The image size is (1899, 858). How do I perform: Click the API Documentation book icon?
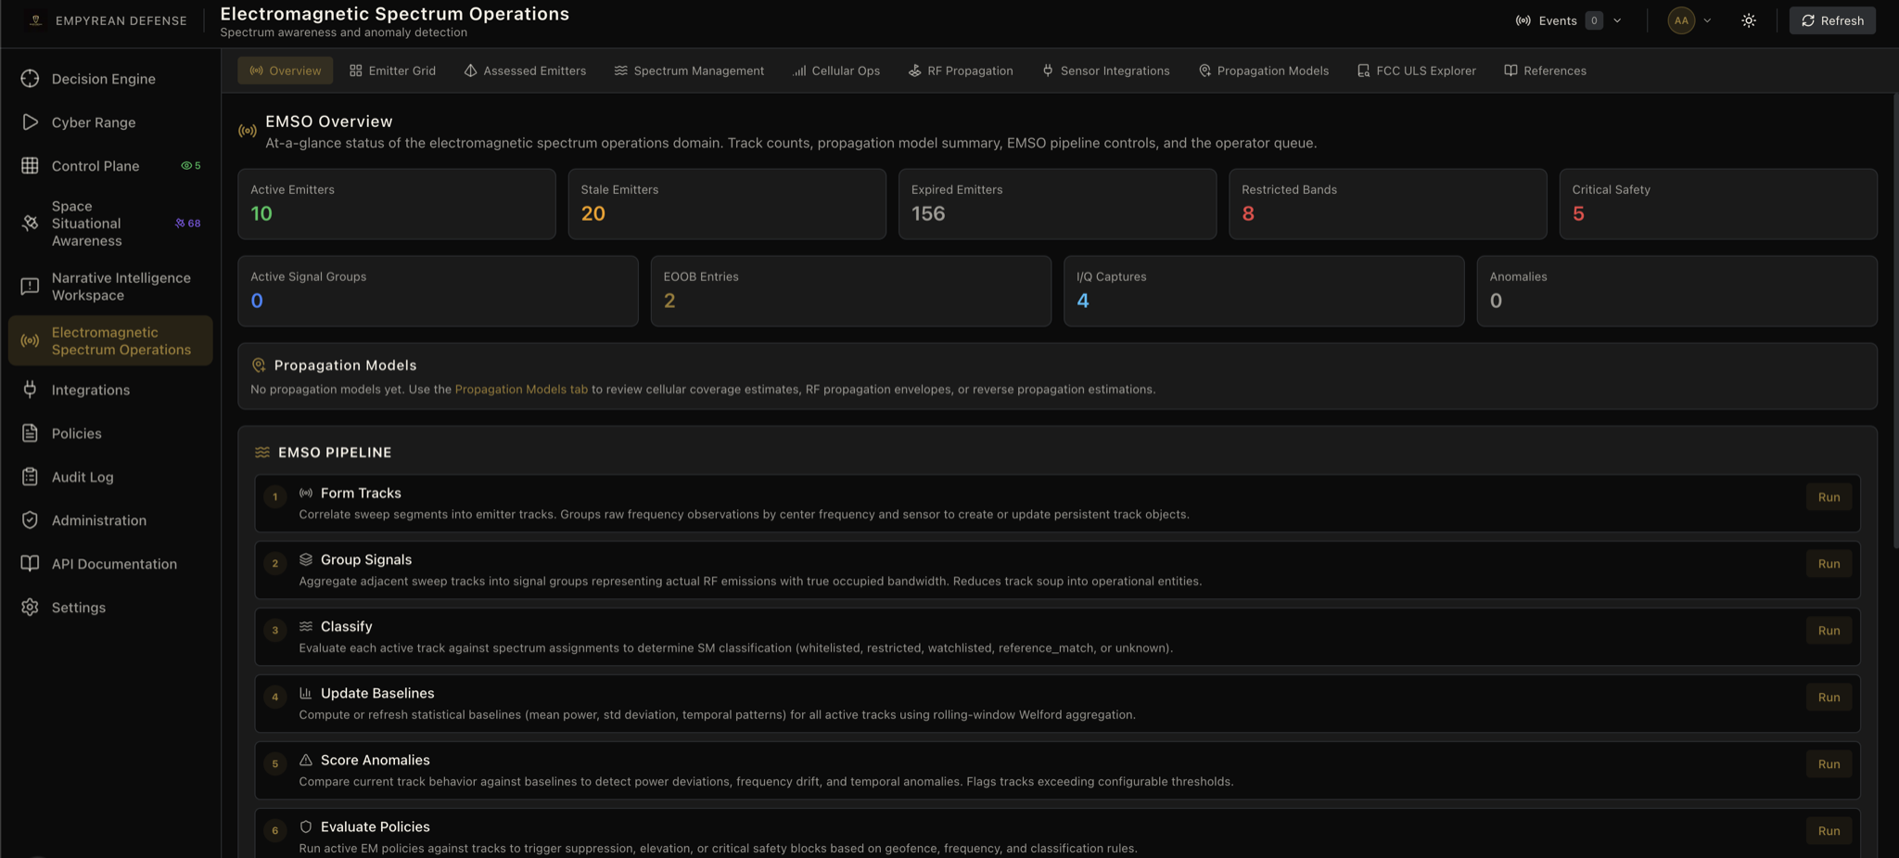30,564
